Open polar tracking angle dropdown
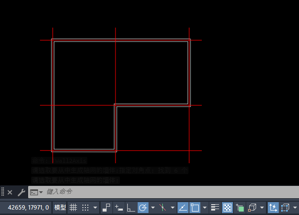Screen dimensions: 299x215 [x=153, y=208]
